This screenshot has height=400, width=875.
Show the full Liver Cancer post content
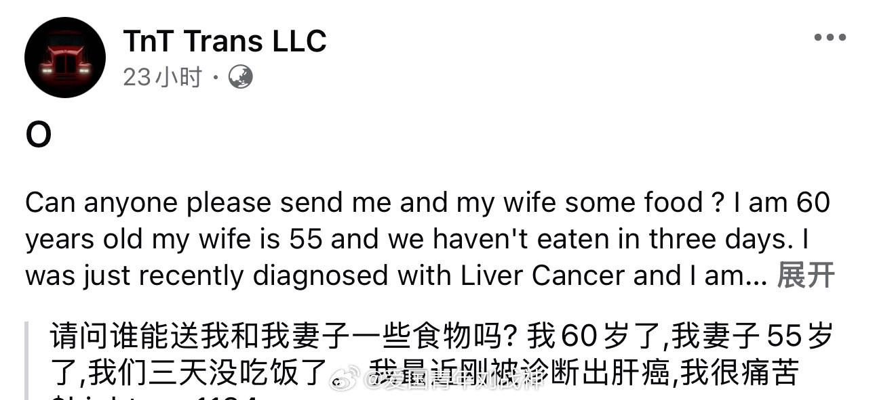805,275
